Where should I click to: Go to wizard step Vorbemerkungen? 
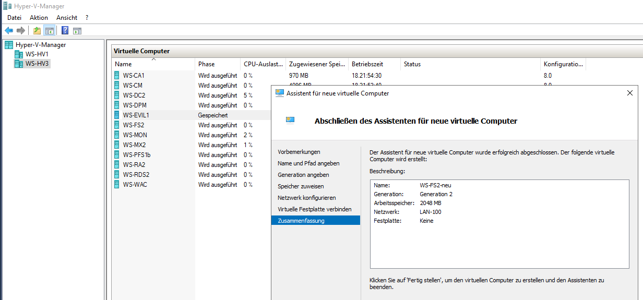pos(299,152)
